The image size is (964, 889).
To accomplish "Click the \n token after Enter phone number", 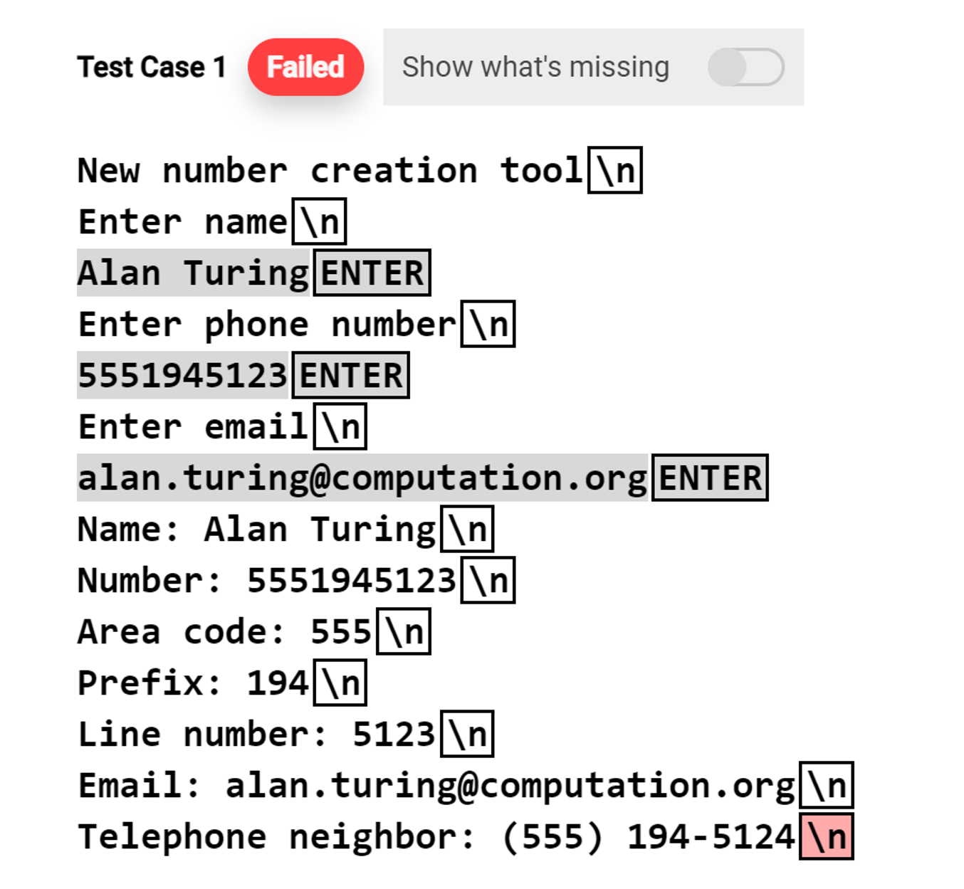I will [x=488, y=324].
